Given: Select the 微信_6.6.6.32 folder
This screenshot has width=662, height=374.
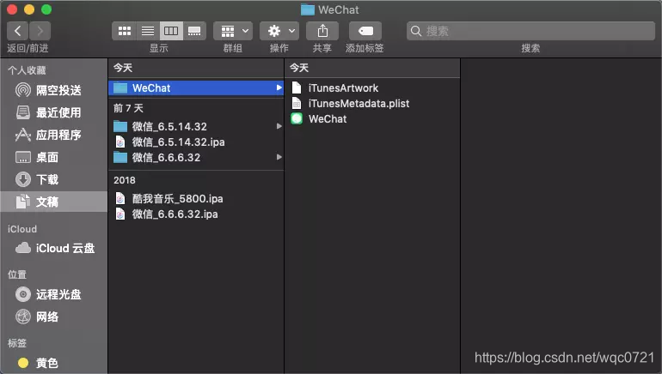Looking at the screenshot, I should pos(196,158).
